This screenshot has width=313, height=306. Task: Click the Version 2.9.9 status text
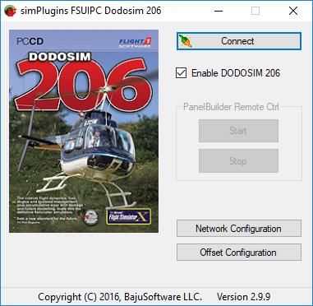tap(244, 296)
